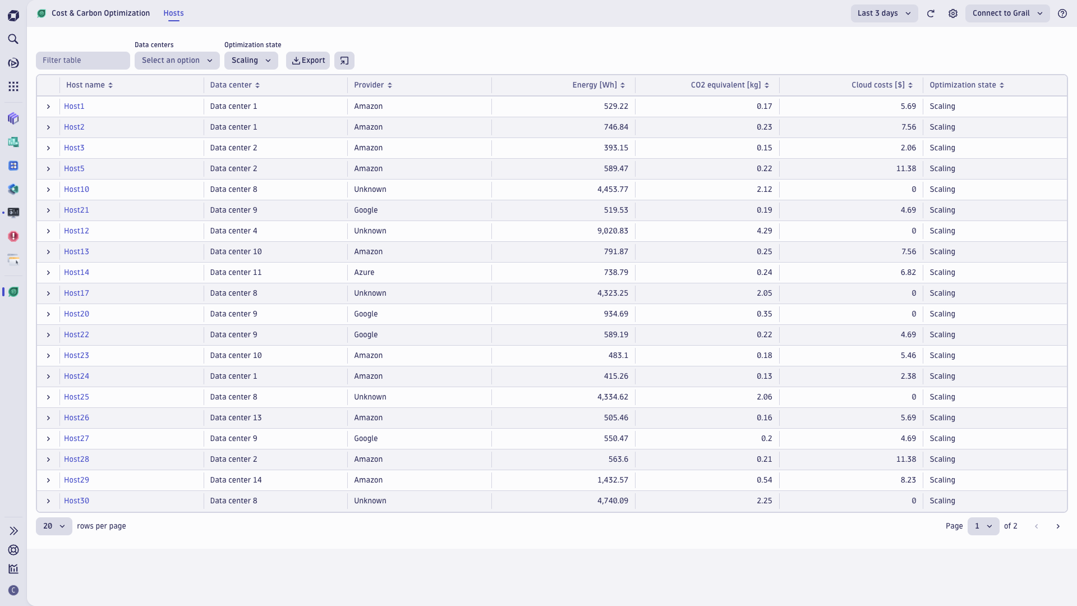This screenshot has width=1077, height=606.
Task: Click the open-in-notebook icon next to Export
Action: point(344,61)
